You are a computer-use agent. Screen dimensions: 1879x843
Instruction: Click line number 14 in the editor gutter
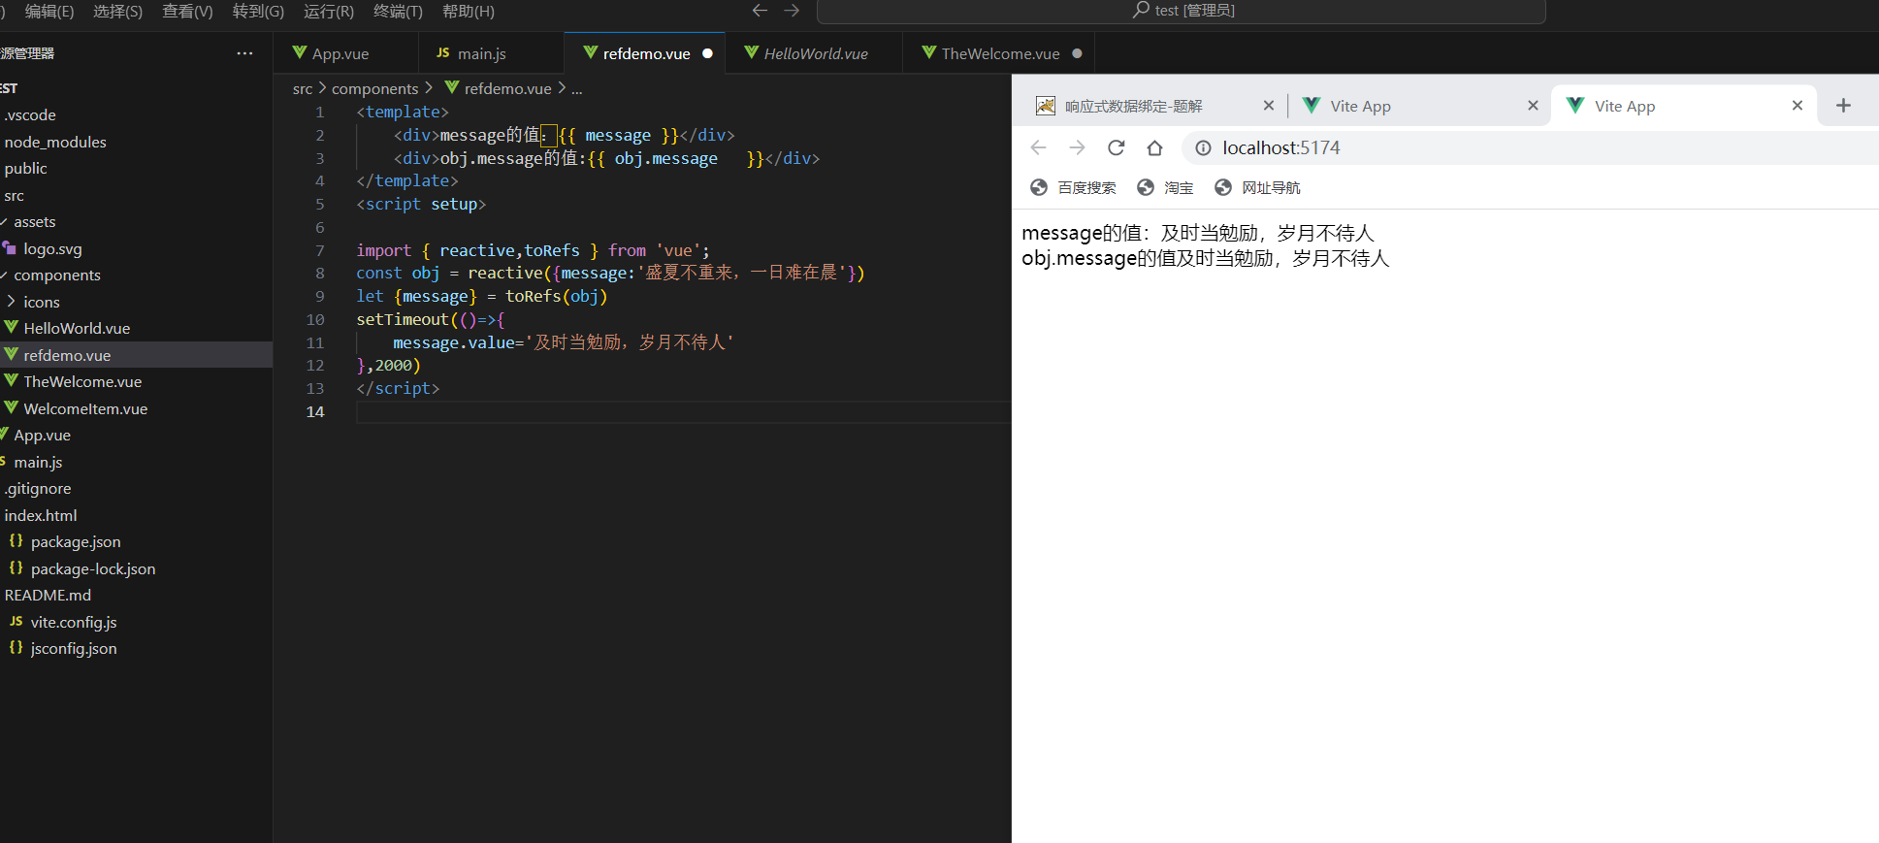point(315,411)
